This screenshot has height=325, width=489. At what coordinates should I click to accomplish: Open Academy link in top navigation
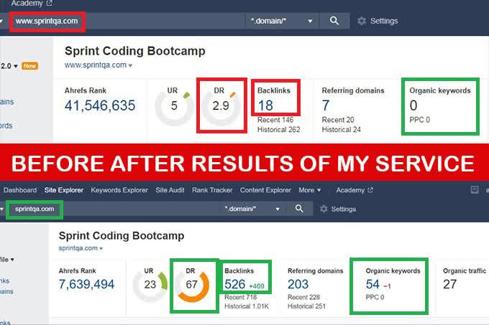pyautogui.click(x=32, y=4)
